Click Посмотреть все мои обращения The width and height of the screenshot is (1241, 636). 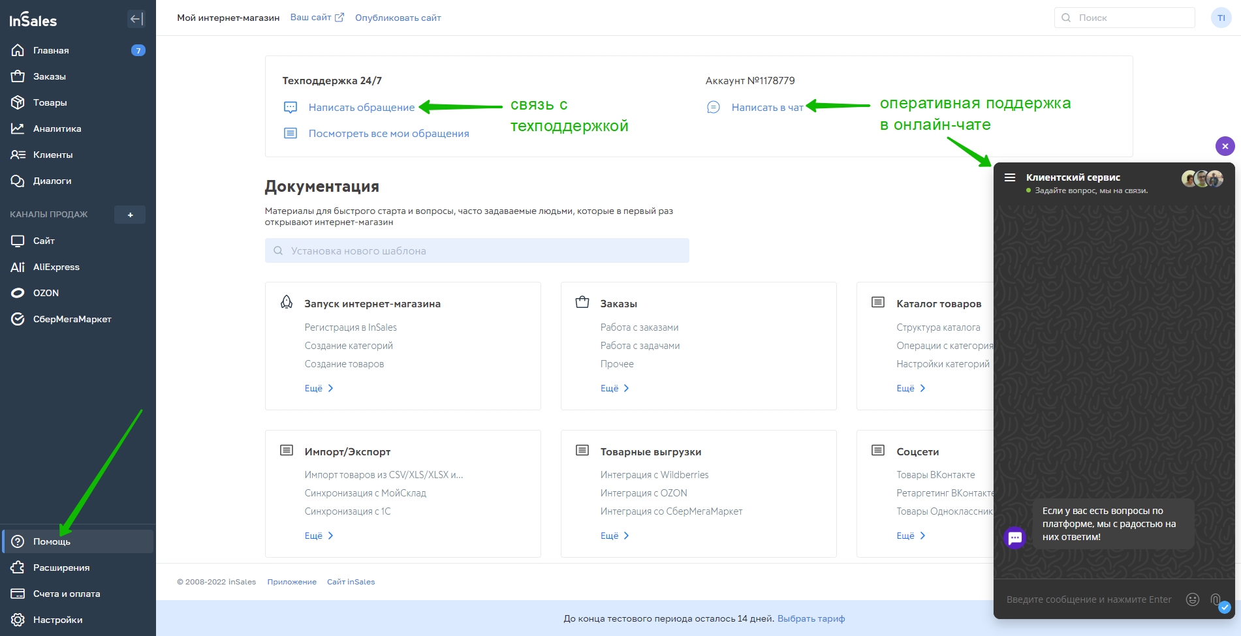tap(388, 133)
